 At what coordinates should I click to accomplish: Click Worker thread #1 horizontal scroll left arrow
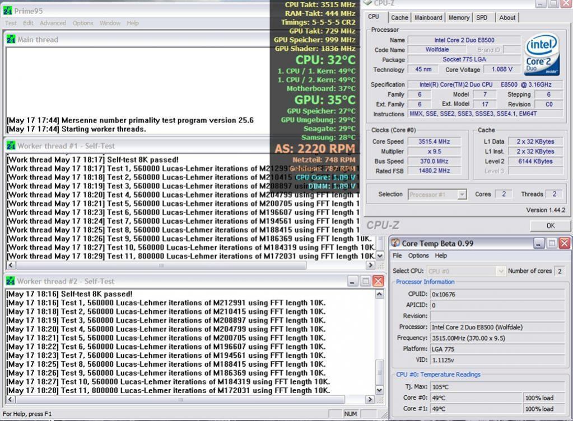pos(10,265)
